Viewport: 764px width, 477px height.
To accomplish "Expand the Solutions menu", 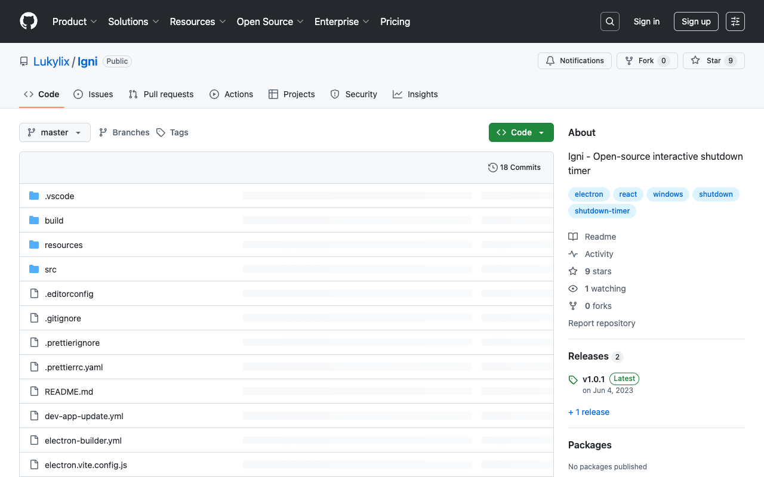I will click(134, 21).
